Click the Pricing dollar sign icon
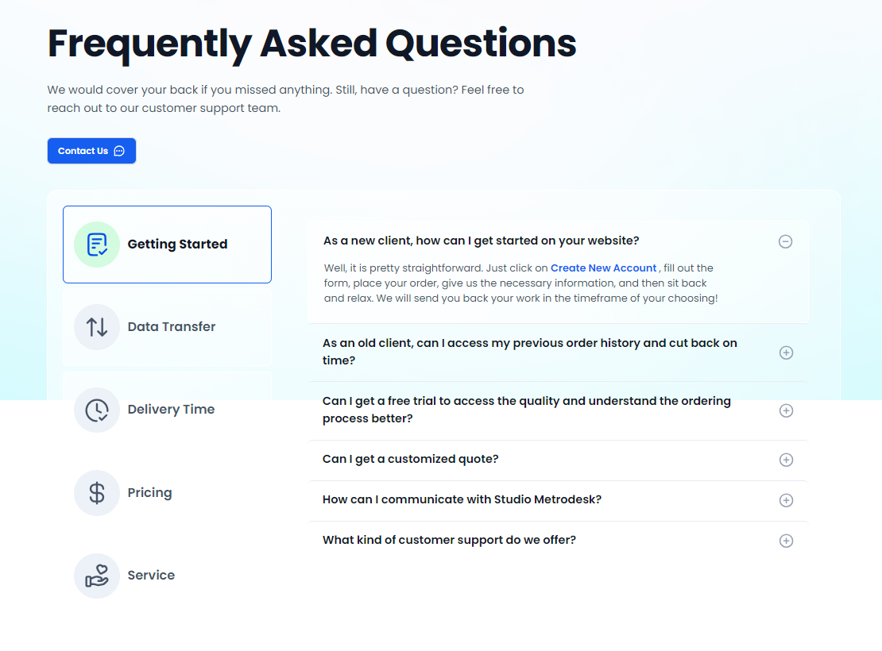This screenshot has height=651, width=882. click(96, 492)
